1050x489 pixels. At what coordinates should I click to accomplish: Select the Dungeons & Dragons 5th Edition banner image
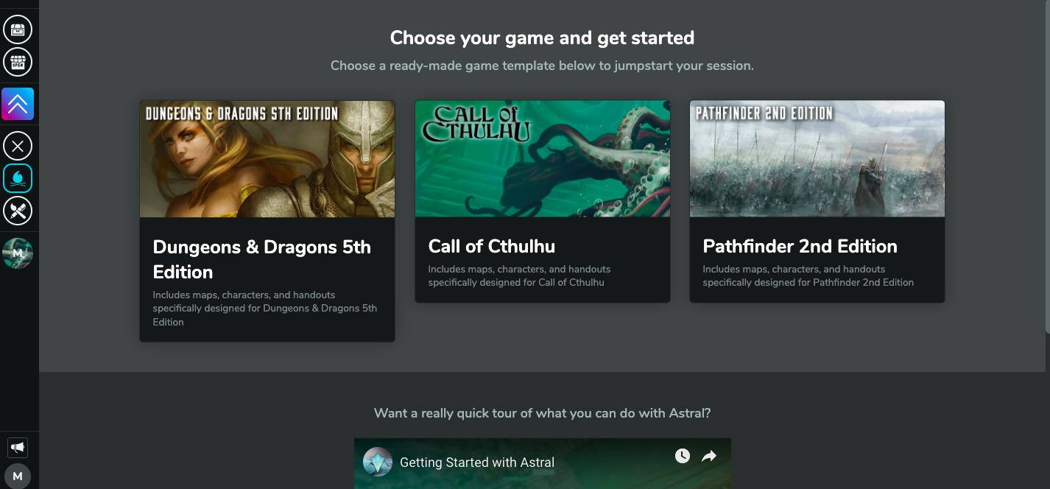[x=267, y=159]
